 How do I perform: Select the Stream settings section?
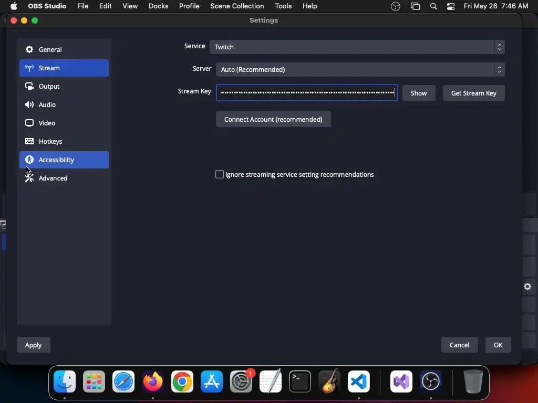[64, 68]
